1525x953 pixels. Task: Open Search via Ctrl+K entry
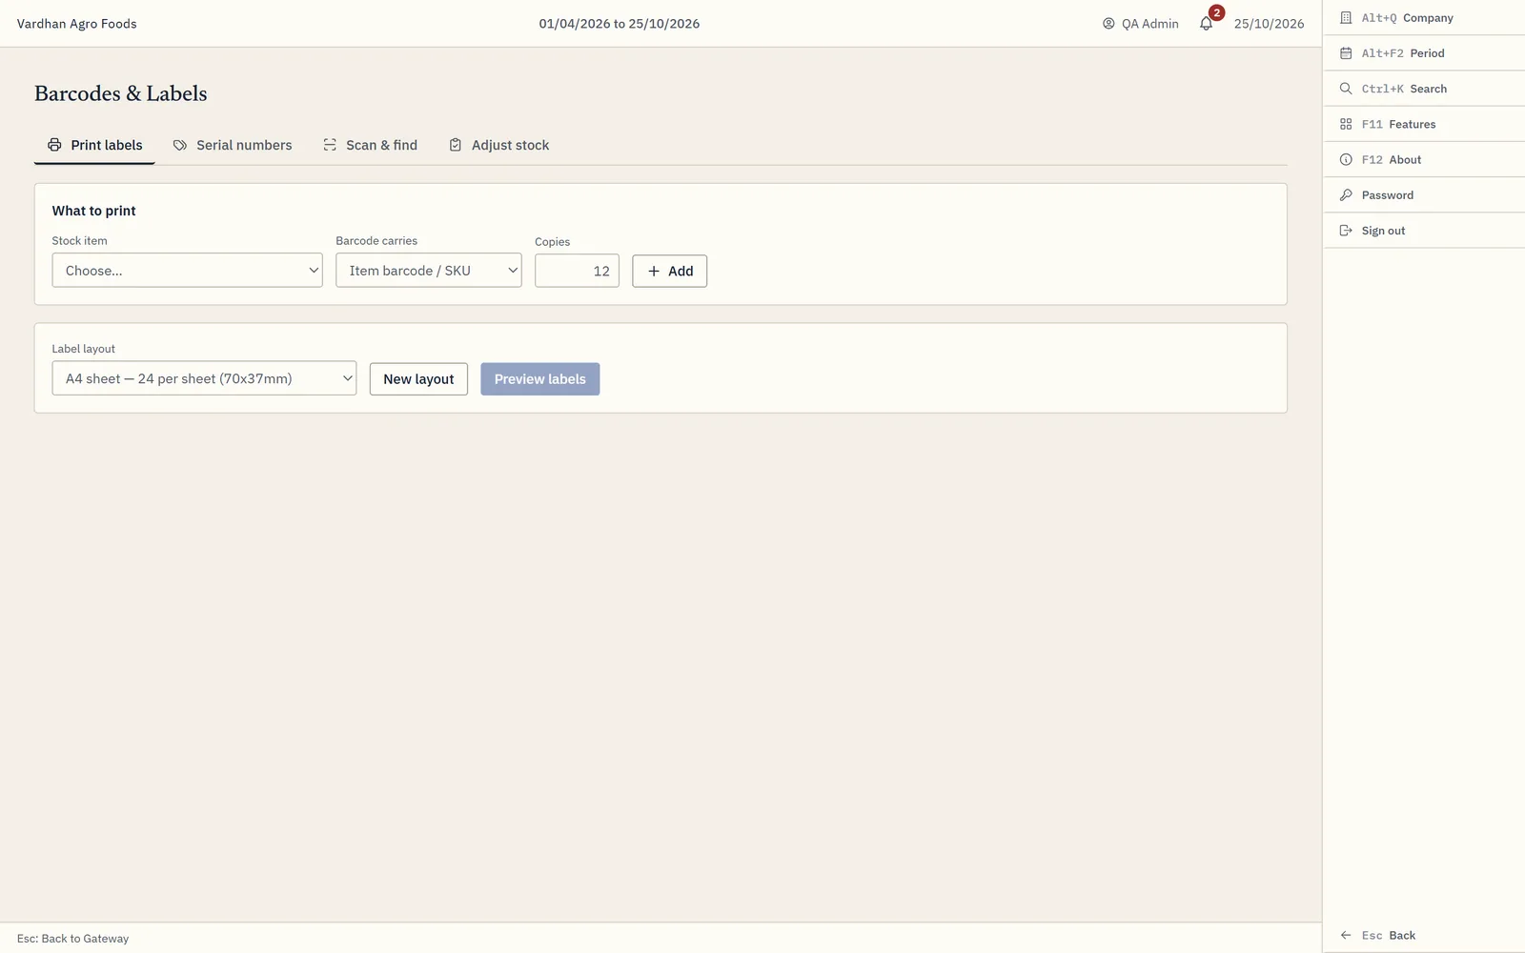pos(1424,89)
